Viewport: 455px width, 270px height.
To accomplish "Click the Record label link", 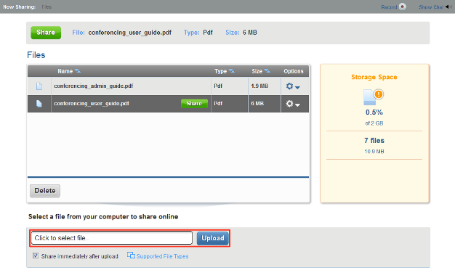I will pyautogui.click(x=389, y=7).
